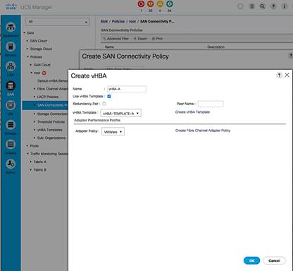Open help in Create vHBA dialog
This screenshot has width=293, height=271.
pos(279,76)
